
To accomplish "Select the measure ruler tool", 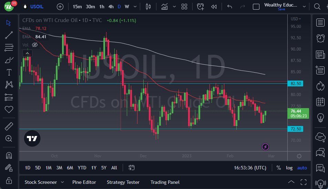I will tap(9, 126).
